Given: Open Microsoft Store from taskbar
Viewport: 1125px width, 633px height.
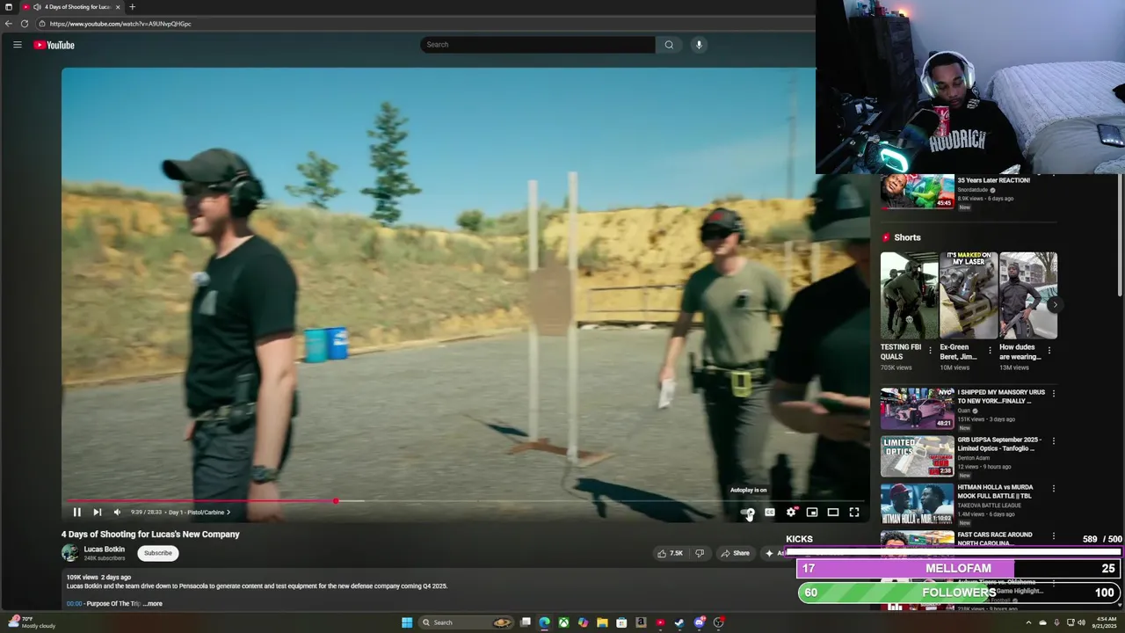Looking at the screenshot, I should pos(621,622).
